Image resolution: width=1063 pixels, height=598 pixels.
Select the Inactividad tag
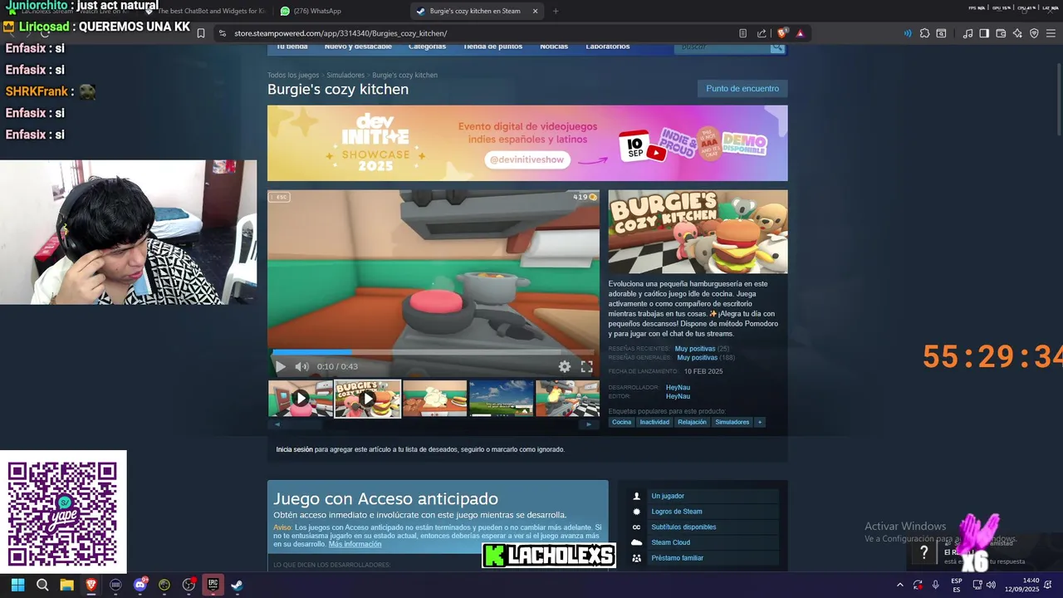tap(654, 422)
